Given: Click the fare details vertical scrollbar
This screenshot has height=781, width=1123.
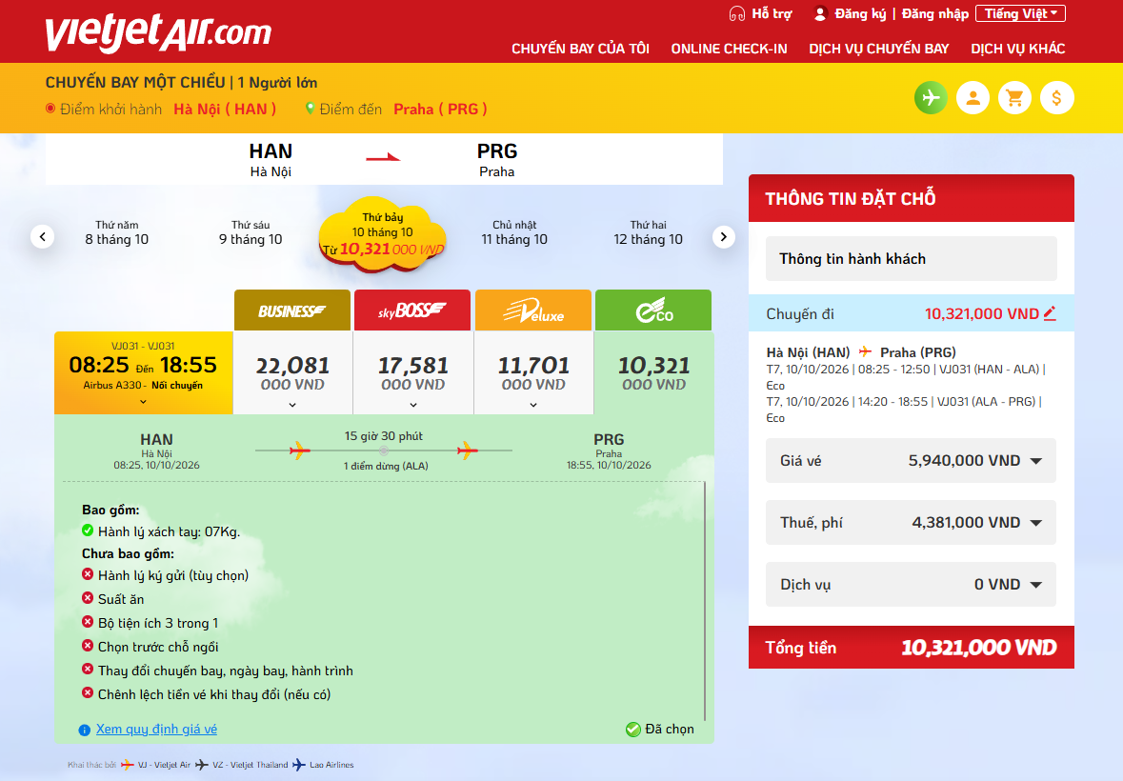Looking at the screenshot, I should point(705,601).
